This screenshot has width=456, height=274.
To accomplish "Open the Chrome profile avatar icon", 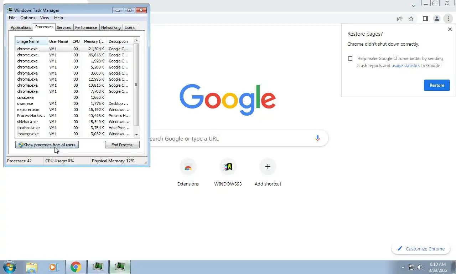I will pyautogui.click(x=436, y=19).
